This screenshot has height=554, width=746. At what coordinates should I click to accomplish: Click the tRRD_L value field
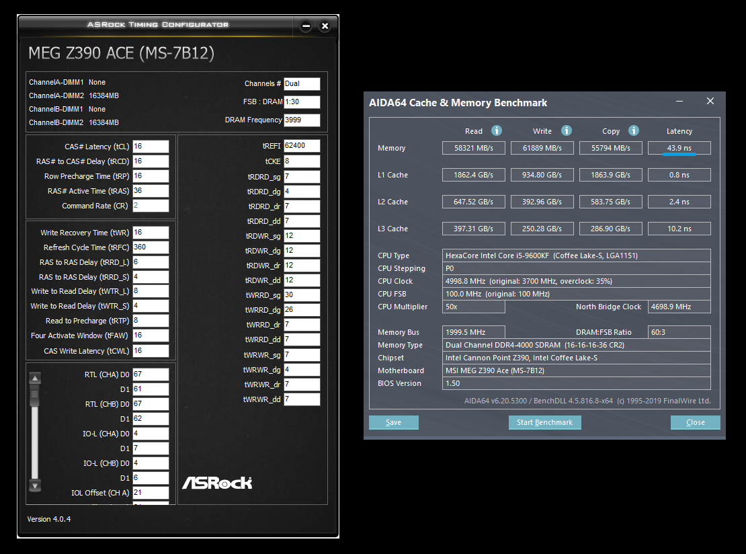pos(151,262)
